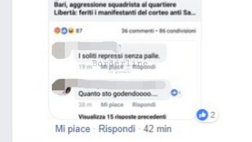
Task: Open the 86 condivisioni link
Action: point(177,31)
